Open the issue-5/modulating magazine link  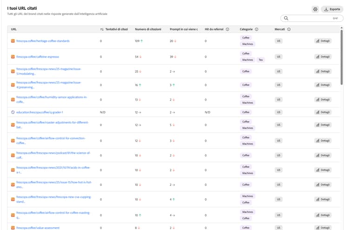tap(49, 71)
